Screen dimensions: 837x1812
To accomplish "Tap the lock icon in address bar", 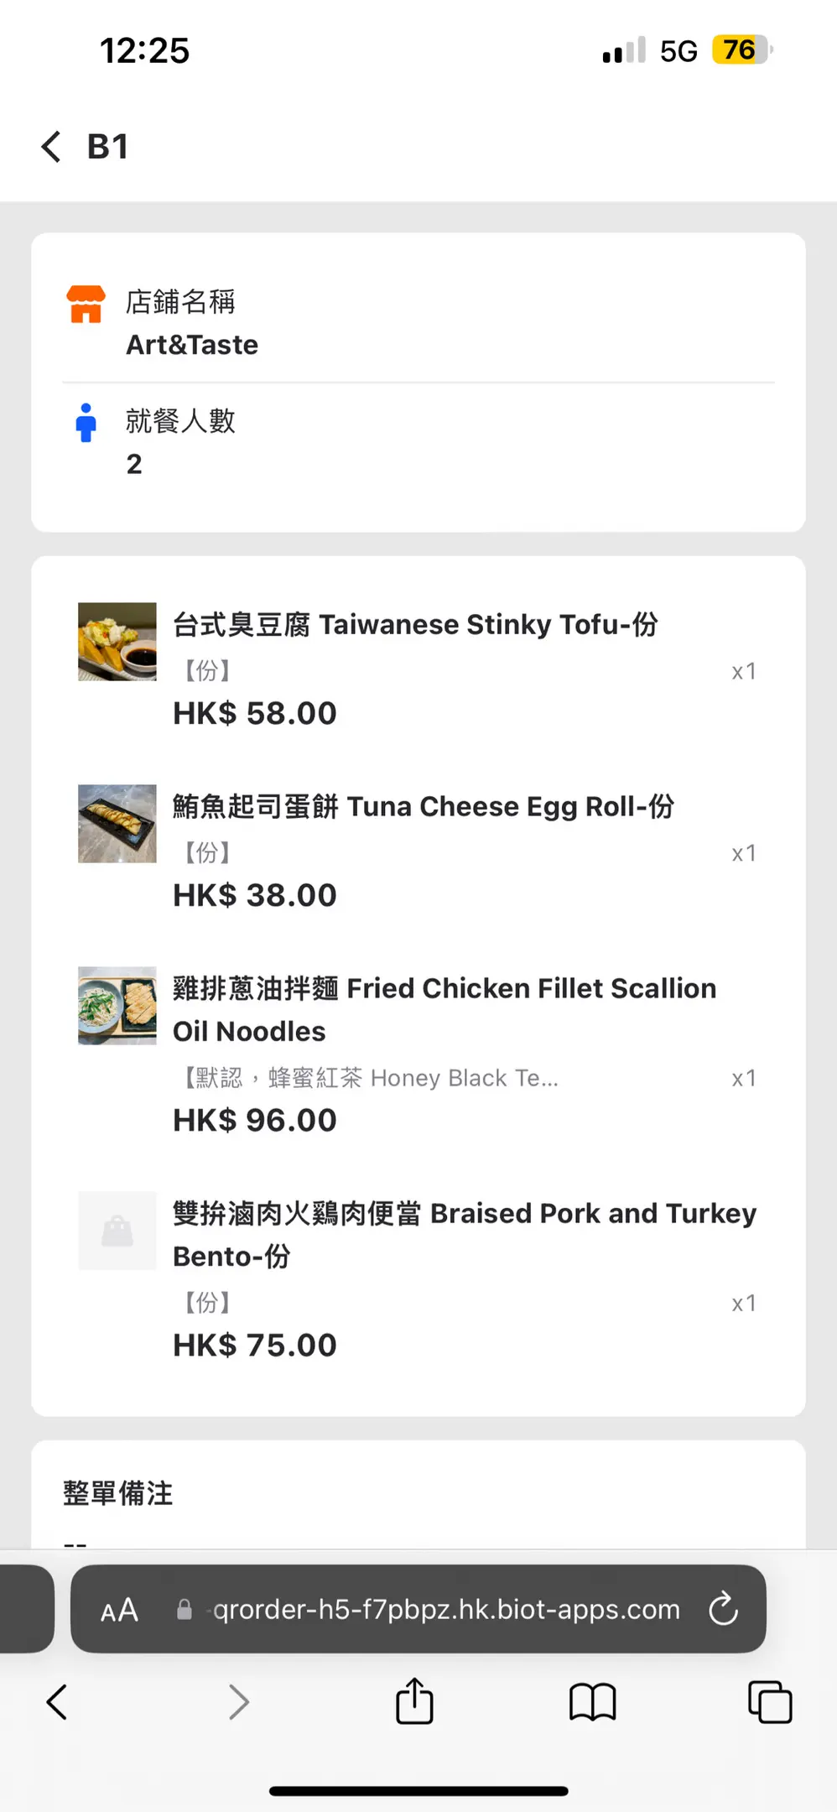I will [x=185, y=1610].
